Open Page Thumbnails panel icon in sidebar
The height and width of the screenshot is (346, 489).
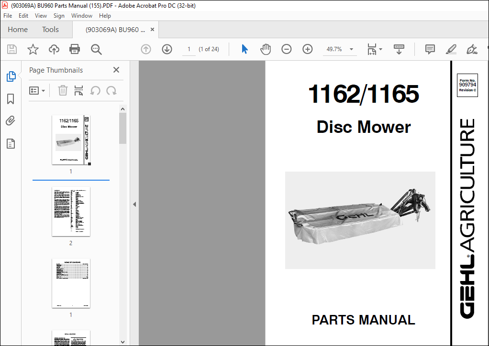(11, 76)
